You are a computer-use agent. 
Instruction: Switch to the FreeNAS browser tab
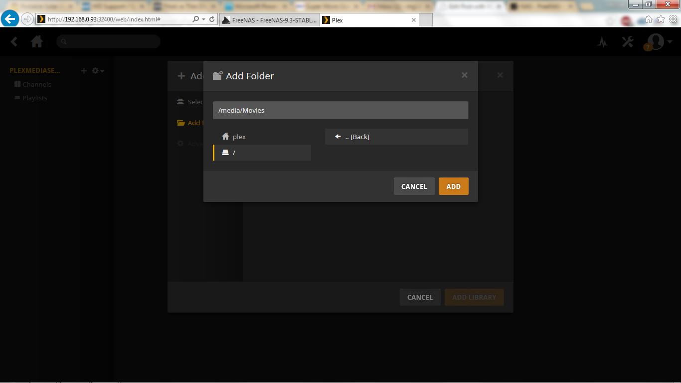pos(269,20)
